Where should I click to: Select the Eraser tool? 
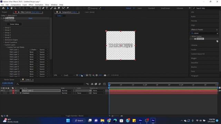pyautogui.click(x=59, y=8)
